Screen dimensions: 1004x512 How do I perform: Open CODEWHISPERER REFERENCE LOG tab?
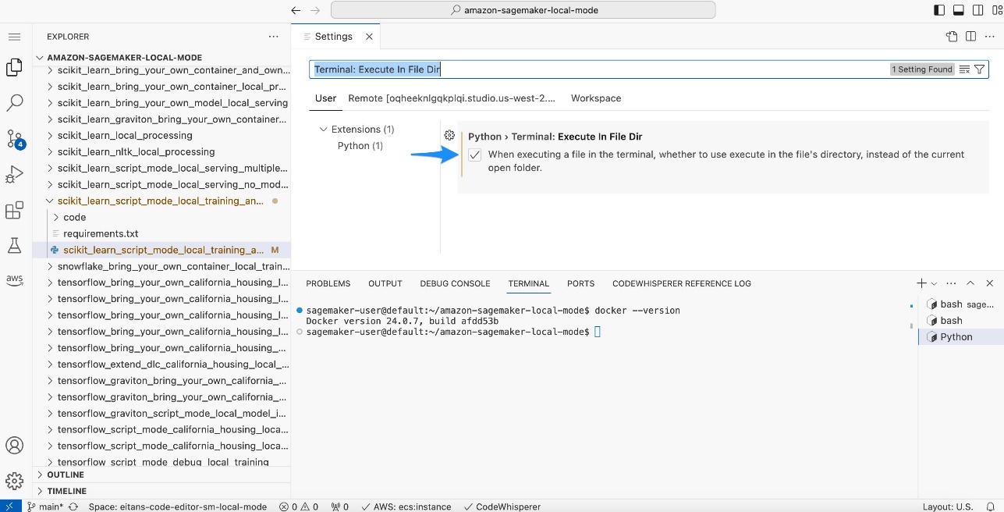(682, 283)
